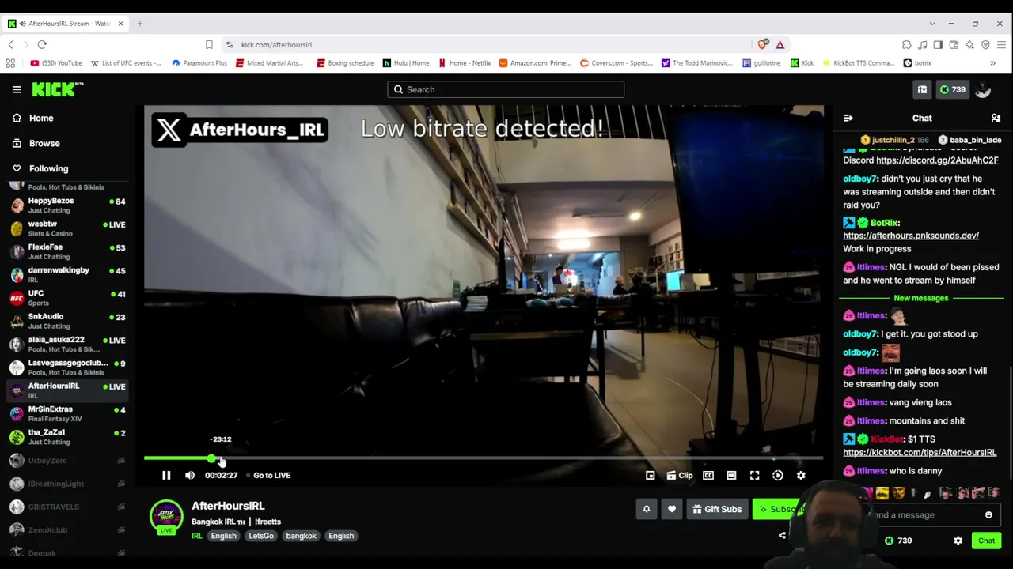
Task: Open the Brave VPN shield icon
Action: [x=985, y=45]
